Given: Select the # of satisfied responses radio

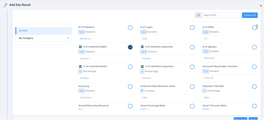Looking at the screenshot, I should [192, 47].
